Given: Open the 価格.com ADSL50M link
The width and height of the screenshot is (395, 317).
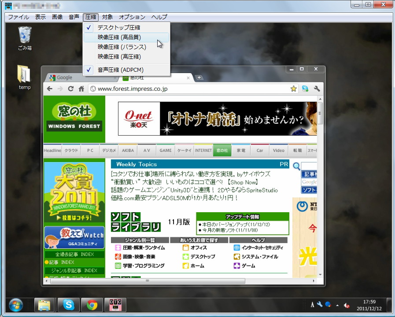Looking at the screenshot, I should pyautogui.click(x=174, y=198).
